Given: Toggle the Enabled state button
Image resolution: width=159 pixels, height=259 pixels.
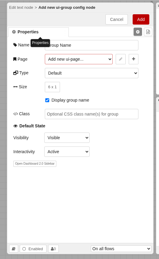Looking at the screenshot, I should [33, 249].
